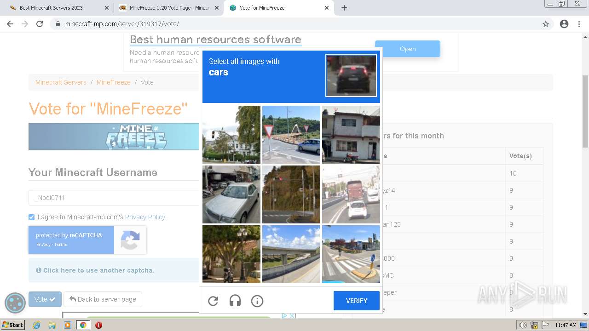Select captcha tile with traffic light and trees

pyautogui.click(x=231, y=135)
